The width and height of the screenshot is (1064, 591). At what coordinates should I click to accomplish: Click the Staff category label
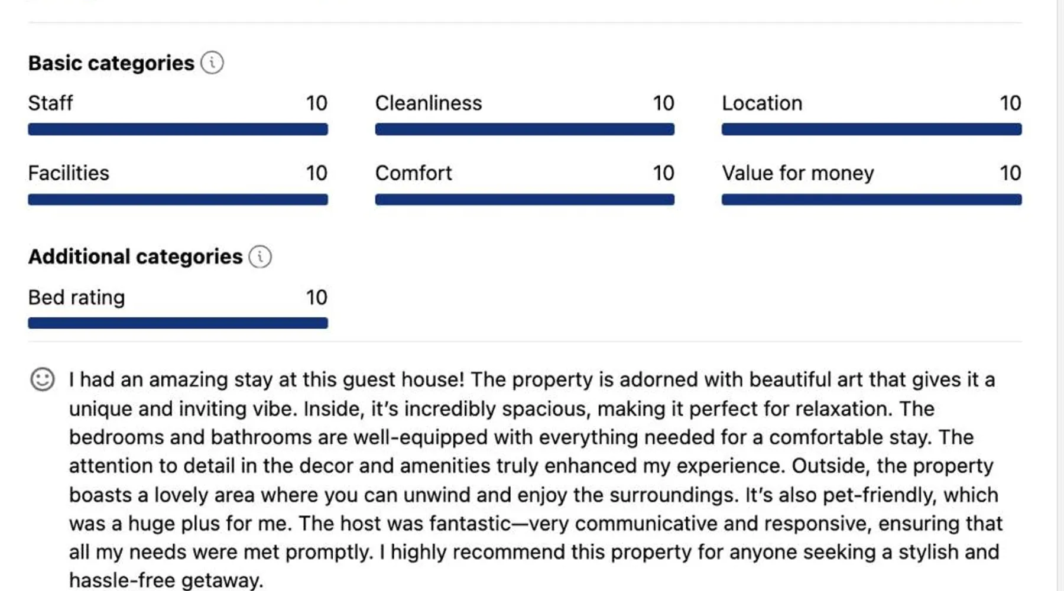[51, 103]
